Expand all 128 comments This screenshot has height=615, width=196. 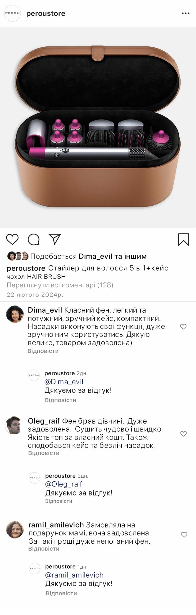coord(60,285)
